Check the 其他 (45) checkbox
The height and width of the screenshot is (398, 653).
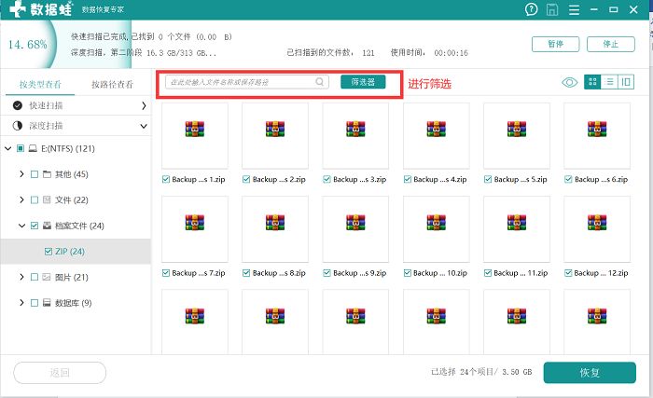tap(35, 174)
